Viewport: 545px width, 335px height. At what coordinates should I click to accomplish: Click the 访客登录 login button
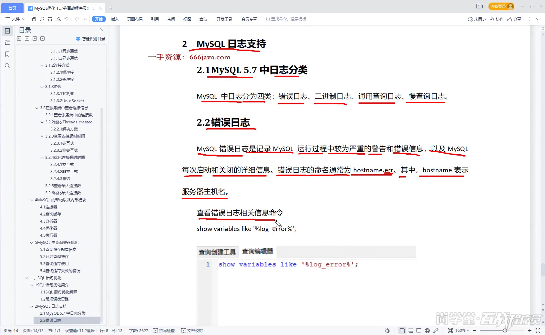(501, 6)
